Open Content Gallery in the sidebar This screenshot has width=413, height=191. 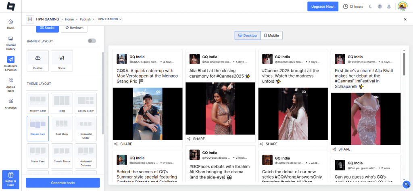click(10, 43)
